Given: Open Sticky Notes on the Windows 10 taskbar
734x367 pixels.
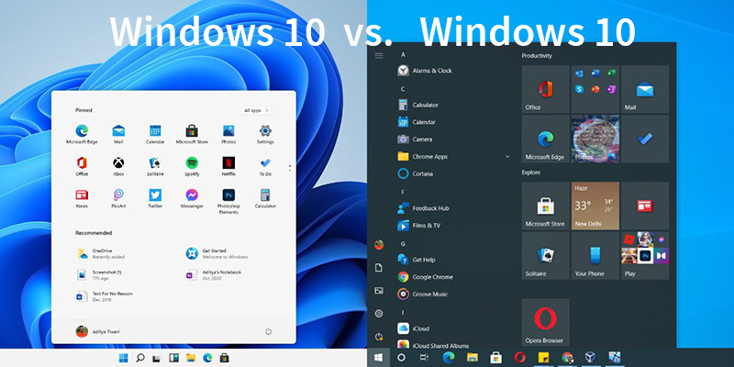Looking at the screenshot, I should pyautogui.click(x=543, y=358).
